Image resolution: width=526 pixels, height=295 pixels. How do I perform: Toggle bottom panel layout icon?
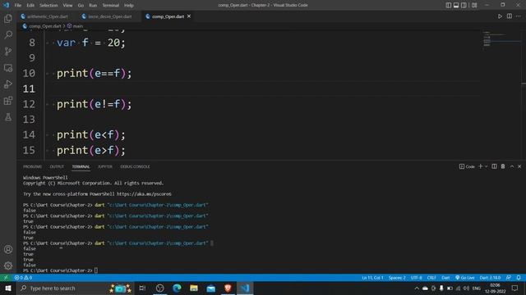coord(456,5)
